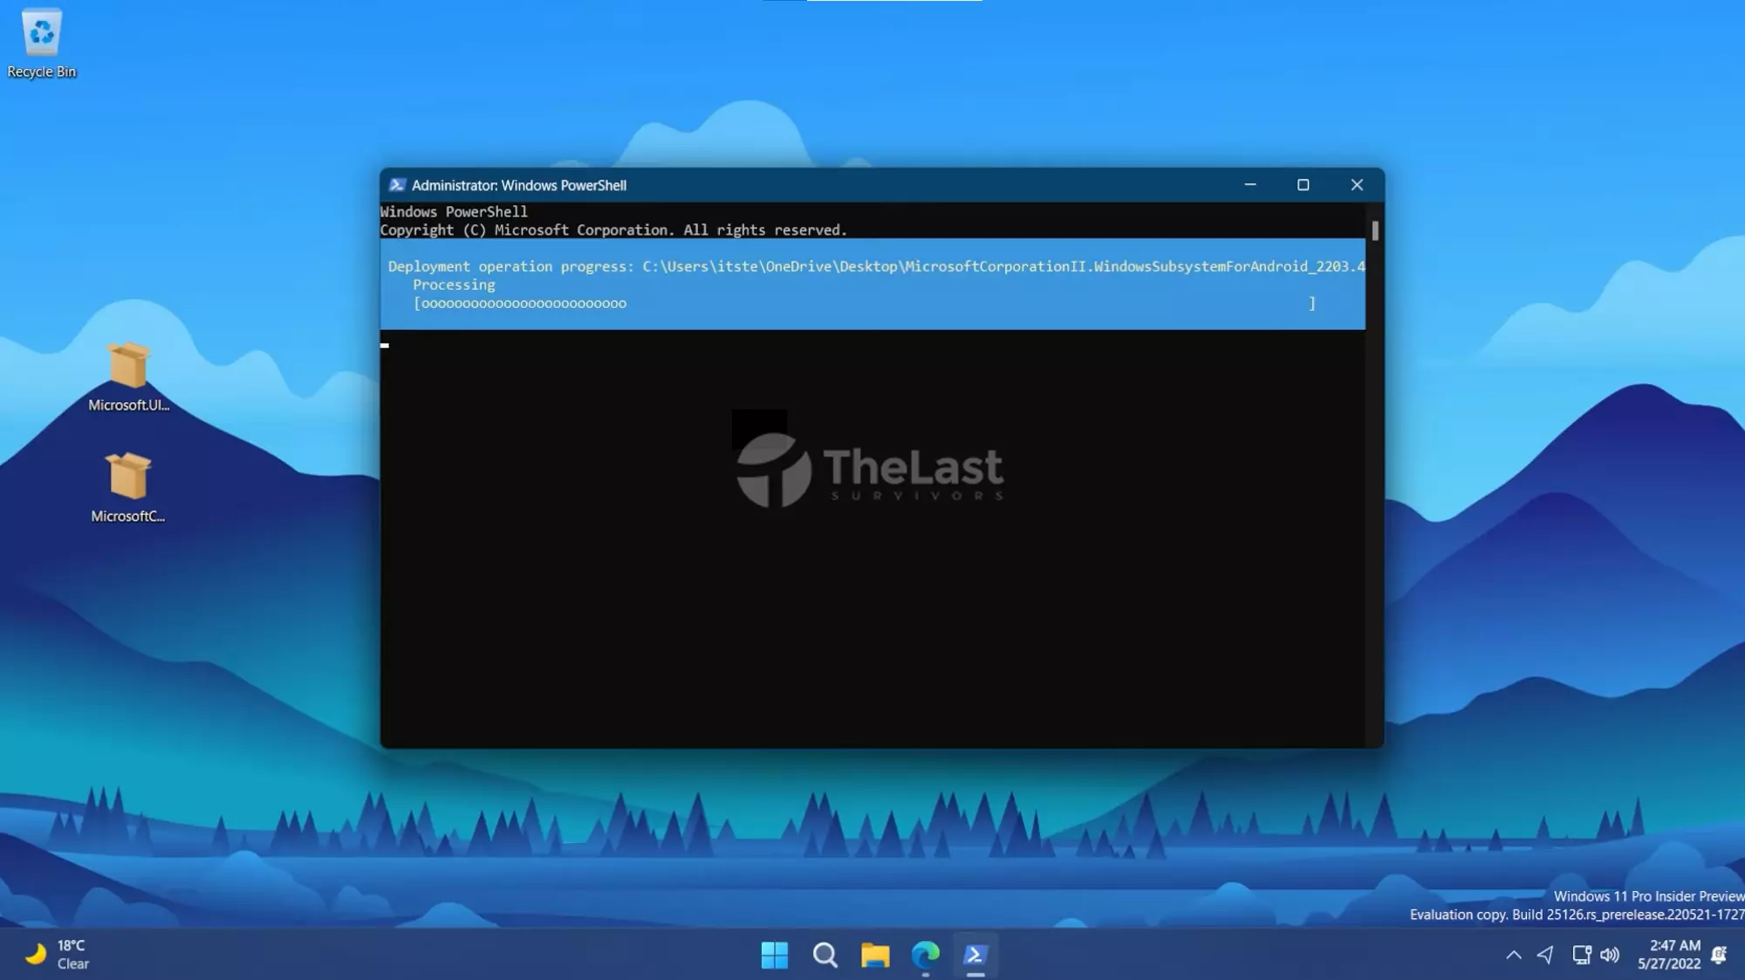Select the MicrosoftC... package file on desktop
This screenshot has width=1745, height=980.
point(128,488)
